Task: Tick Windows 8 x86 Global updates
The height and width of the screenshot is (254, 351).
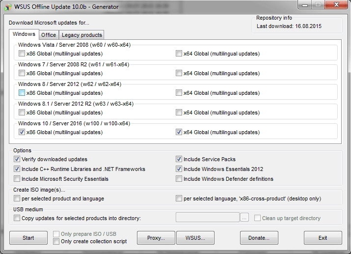Action: 22,93
